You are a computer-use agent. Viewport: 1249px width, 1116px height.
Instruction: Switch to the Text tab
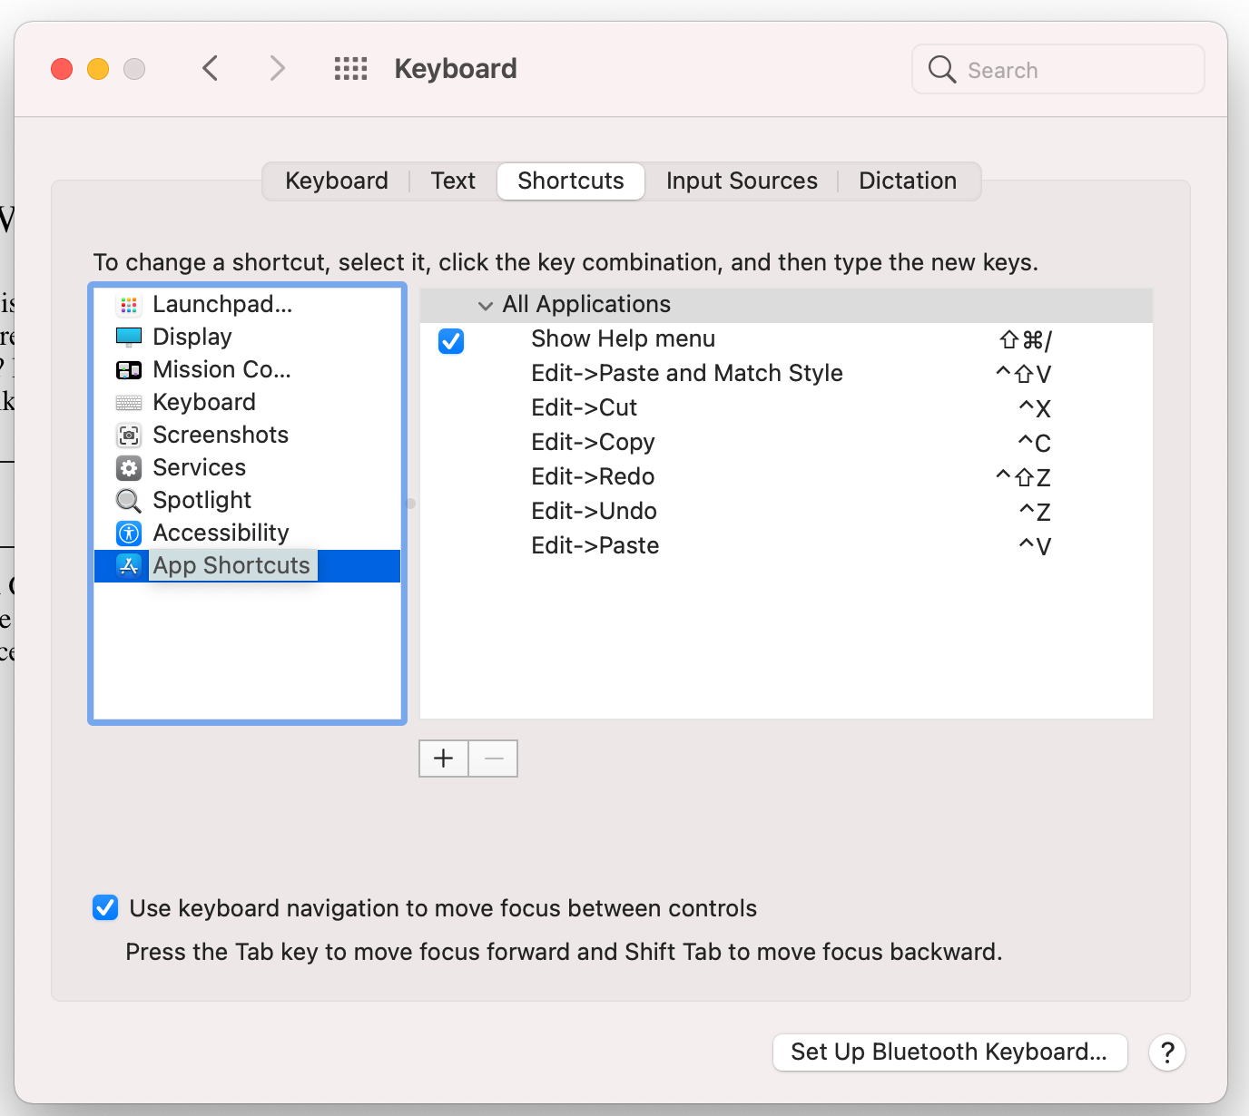(x=453, y=181)
